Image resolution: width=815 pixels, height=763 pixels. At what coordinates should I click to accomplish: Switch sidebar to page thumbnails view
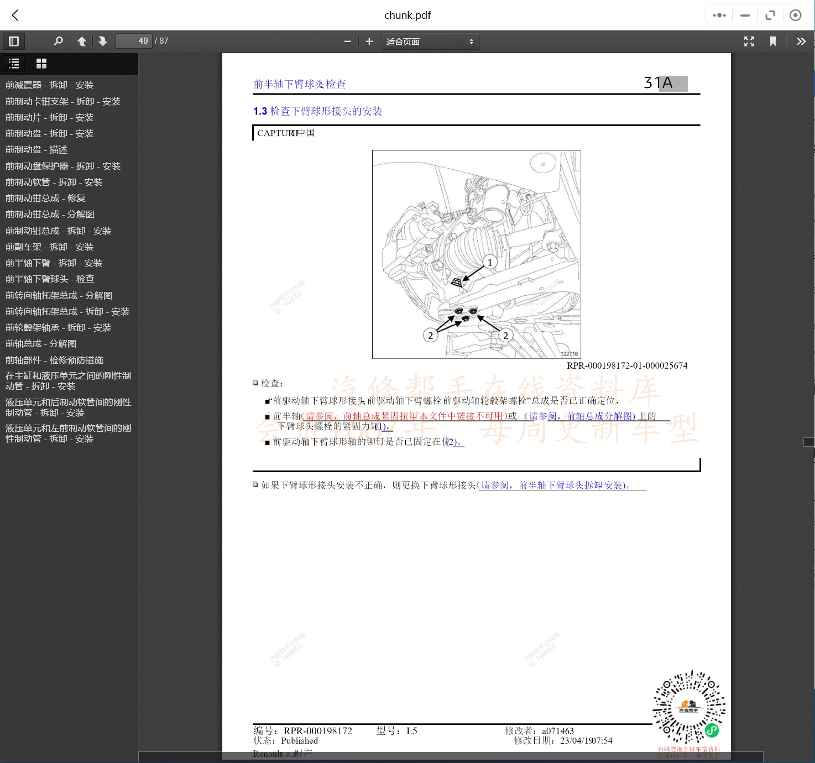coord(41,64)
